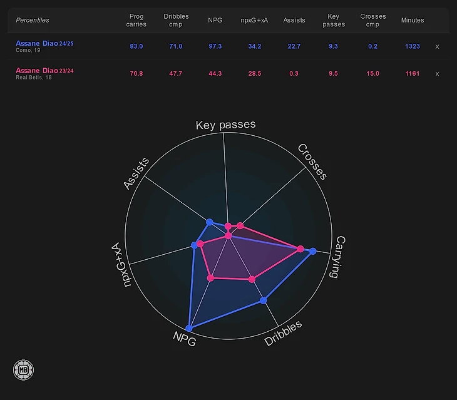Screen dimensions: 457x400
Task: Click the npxG+xA radar axis label
Action: click(121, 265)
